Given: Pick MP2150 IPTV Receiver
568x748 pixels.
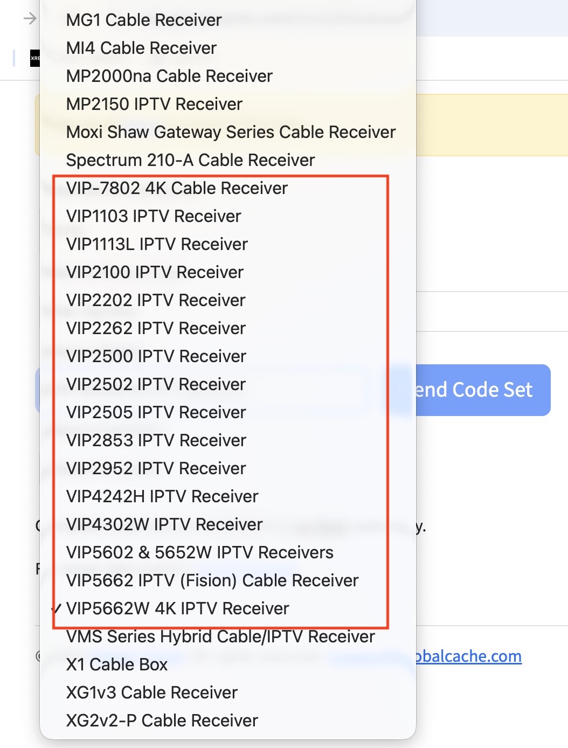Looking at the screenshot, I should coord(154,104).
